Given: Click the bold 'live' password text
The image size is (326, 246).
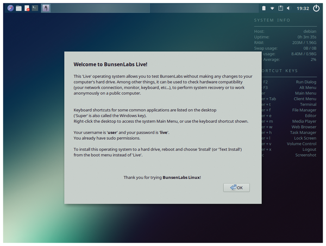Looking at the screenshot, I should [164, 133].
